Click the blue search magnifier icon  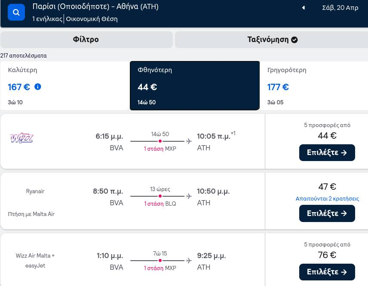[x=16, y=12]
